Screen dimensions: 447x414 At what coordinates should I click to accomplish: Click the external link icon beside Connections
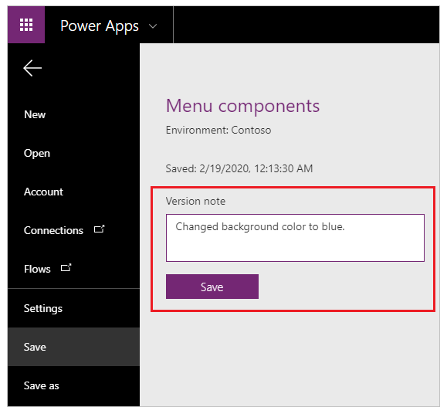[100, 229]
